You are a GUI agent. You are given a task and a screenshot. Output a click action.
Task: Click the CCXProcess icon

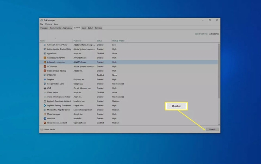point(45,67)
